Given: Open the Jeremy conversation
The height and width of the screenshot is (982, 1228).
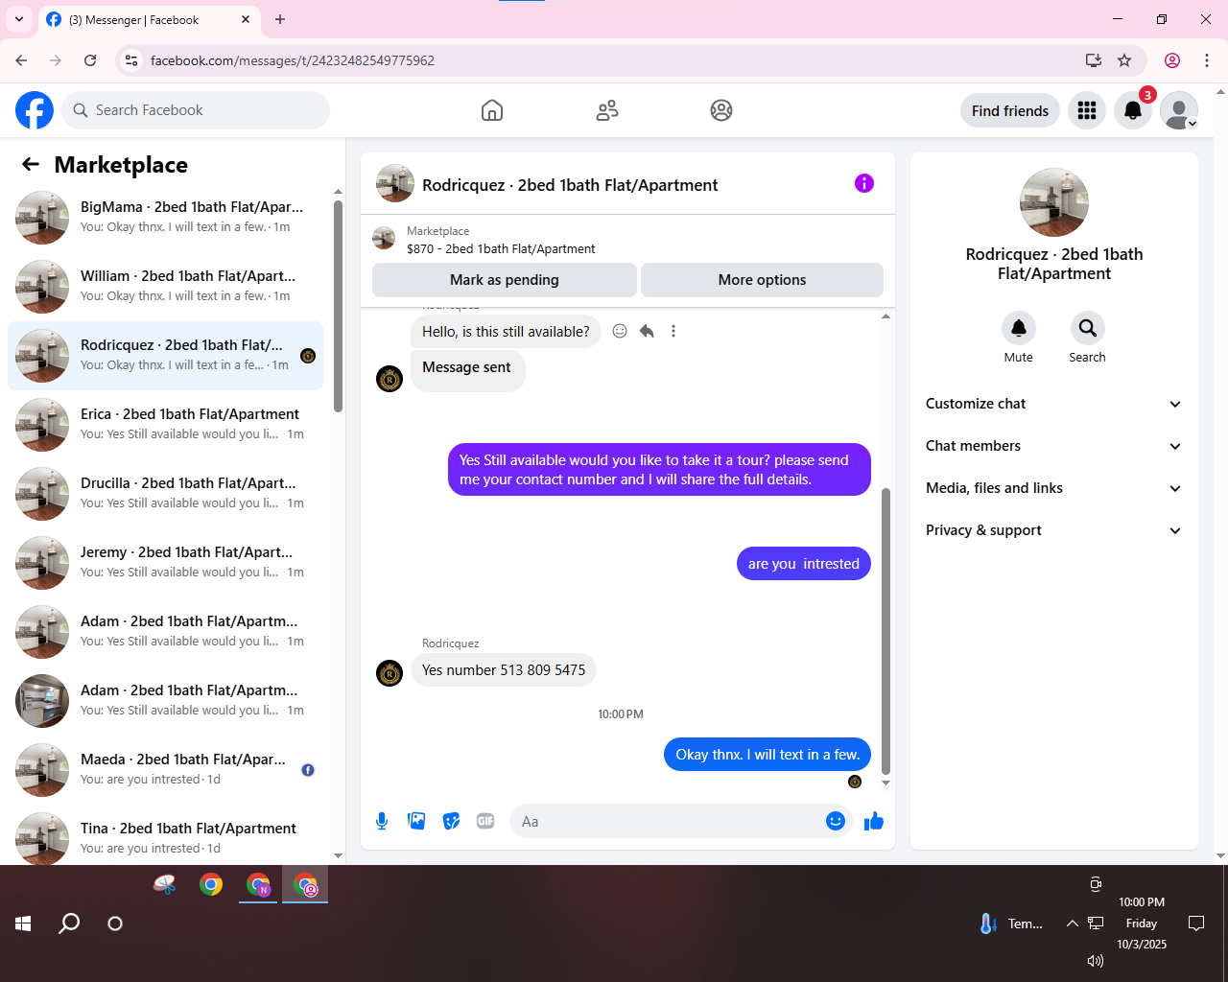Looking at the screenshot, I should (x=165, y=563).
